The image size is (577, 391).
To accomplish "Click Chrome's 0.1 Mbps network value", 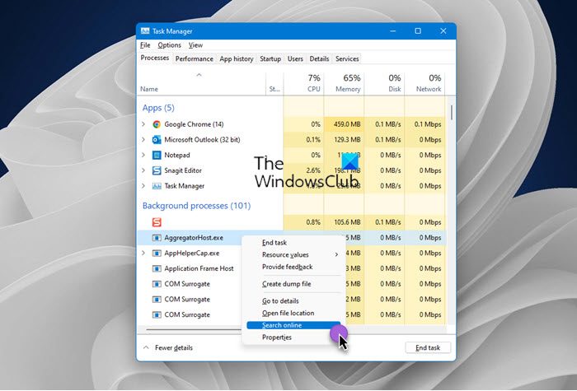I will tap(428, 124).
